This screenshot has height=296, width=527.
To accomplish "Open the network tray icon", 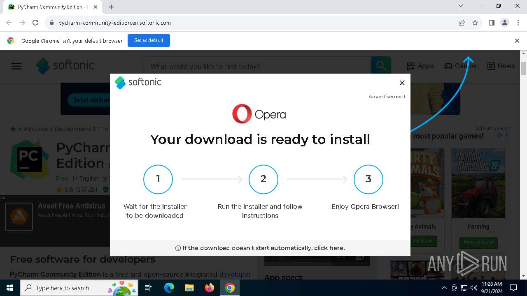I will click(464, 288).
